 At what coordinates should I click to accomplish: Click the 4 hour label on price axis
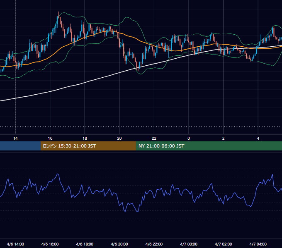tap(258, 138)
